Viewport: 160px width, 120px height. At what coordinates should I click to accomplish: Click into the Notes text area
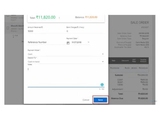pyautogui.click(x=66, y=76)
